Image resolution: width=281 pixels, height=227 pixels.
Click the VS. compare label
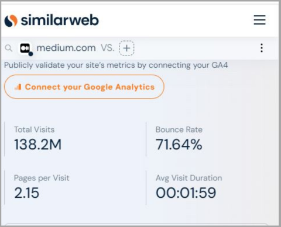click(x=108, y=48)
